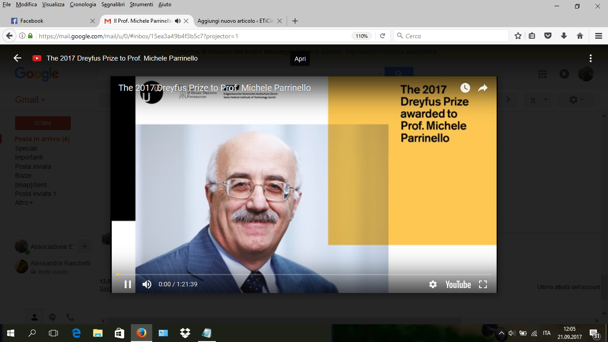Open the File menu
Screen dimensions: 608x342
(7, 4)
